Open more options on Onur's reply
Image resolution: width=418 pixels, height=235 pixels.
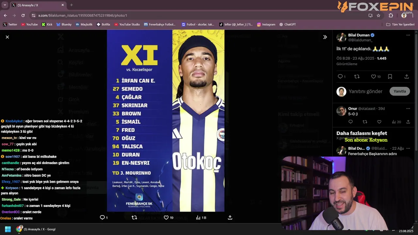[x=408, y=109]
